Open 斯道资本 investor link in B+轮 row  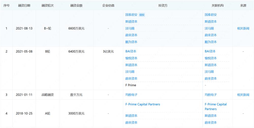[x=131, y=22]
